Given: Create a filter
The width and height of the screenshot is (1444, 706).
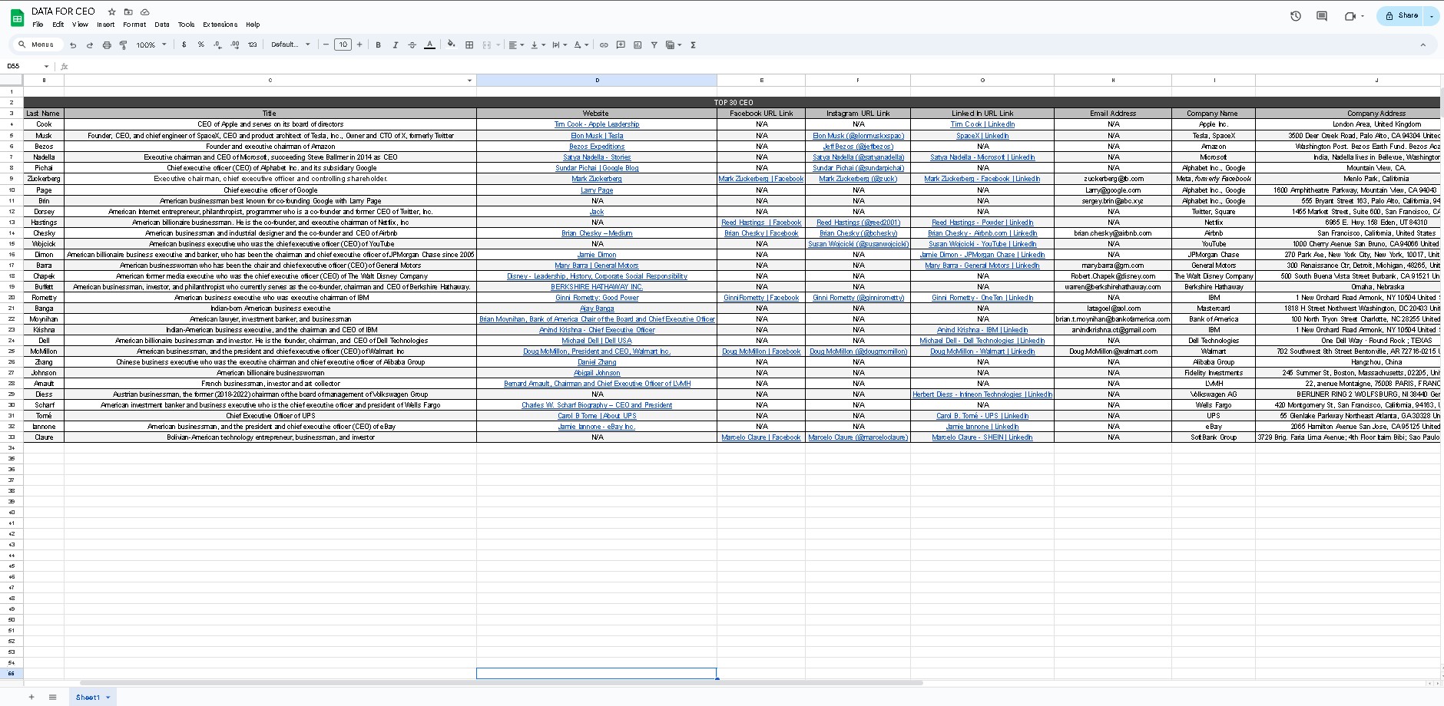Looking at the screenshot, I should click(x=654, y=45).
